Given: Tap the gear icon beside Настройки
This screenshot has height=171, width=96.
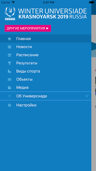Looking at the screenshot, I should point(10,105).
